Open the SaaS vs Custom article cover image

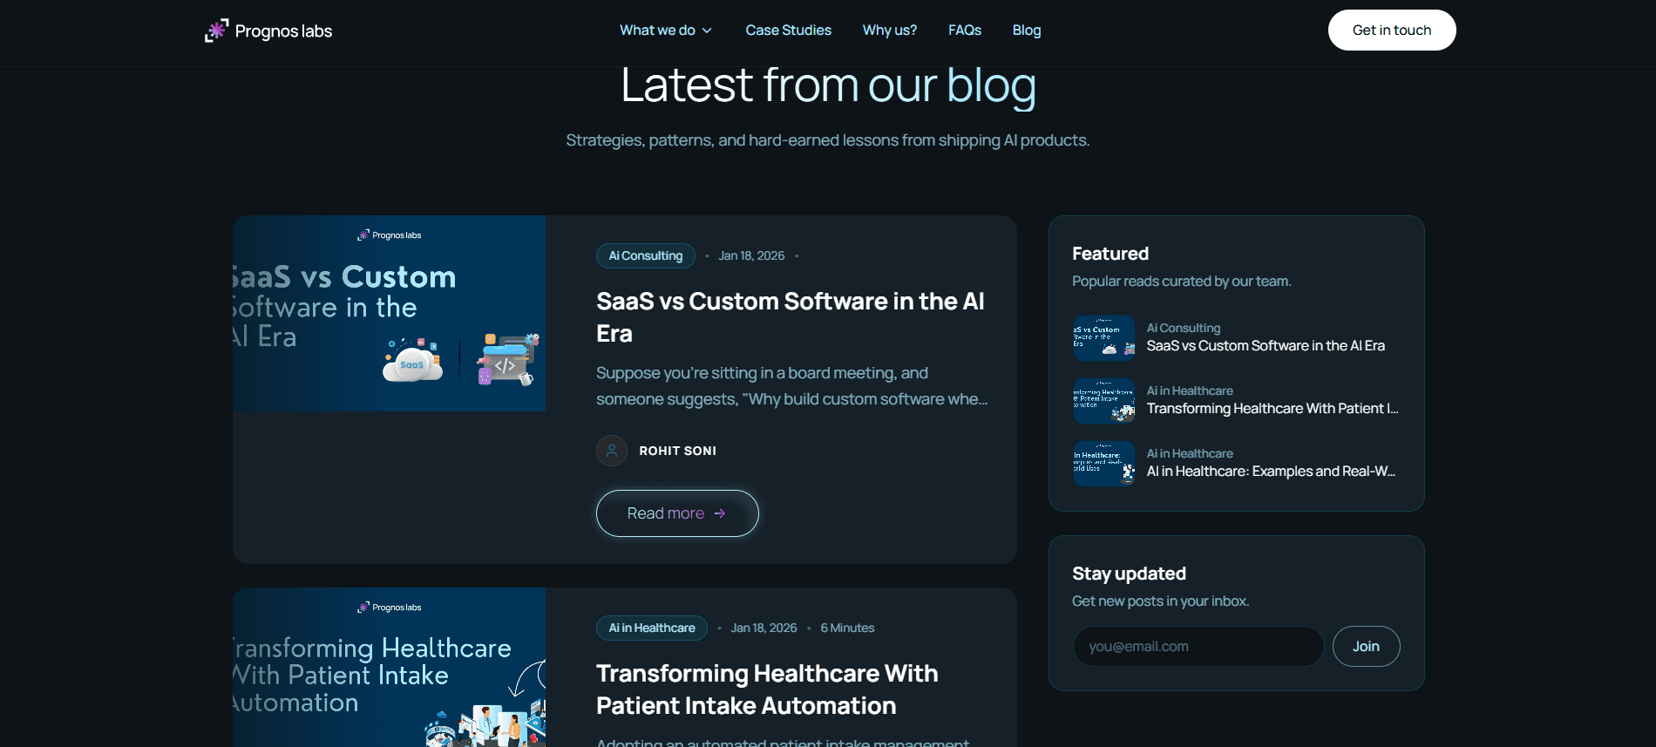(389, 314)
